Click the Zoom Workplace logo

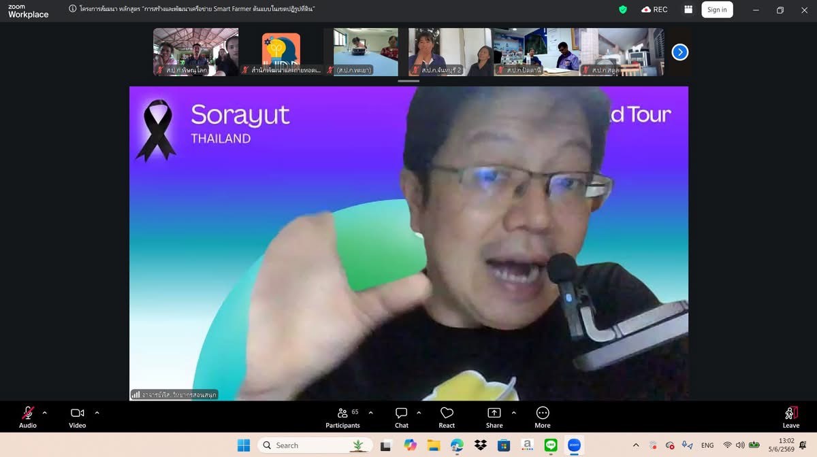(28, 11)
